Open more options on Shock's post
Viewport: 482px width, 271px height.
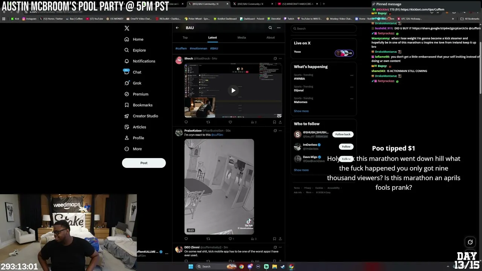280,58
